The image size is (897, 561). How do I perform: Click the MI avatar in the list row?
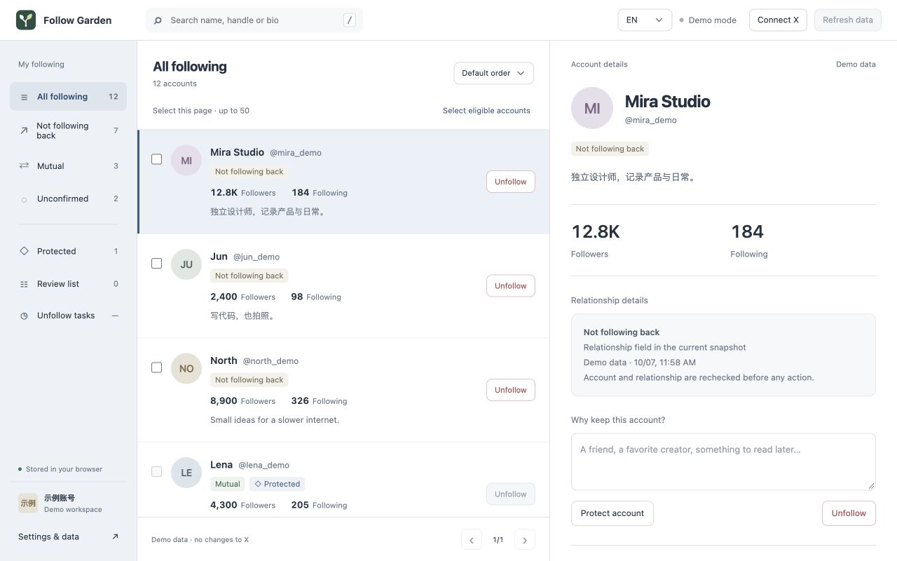point(186,161)
